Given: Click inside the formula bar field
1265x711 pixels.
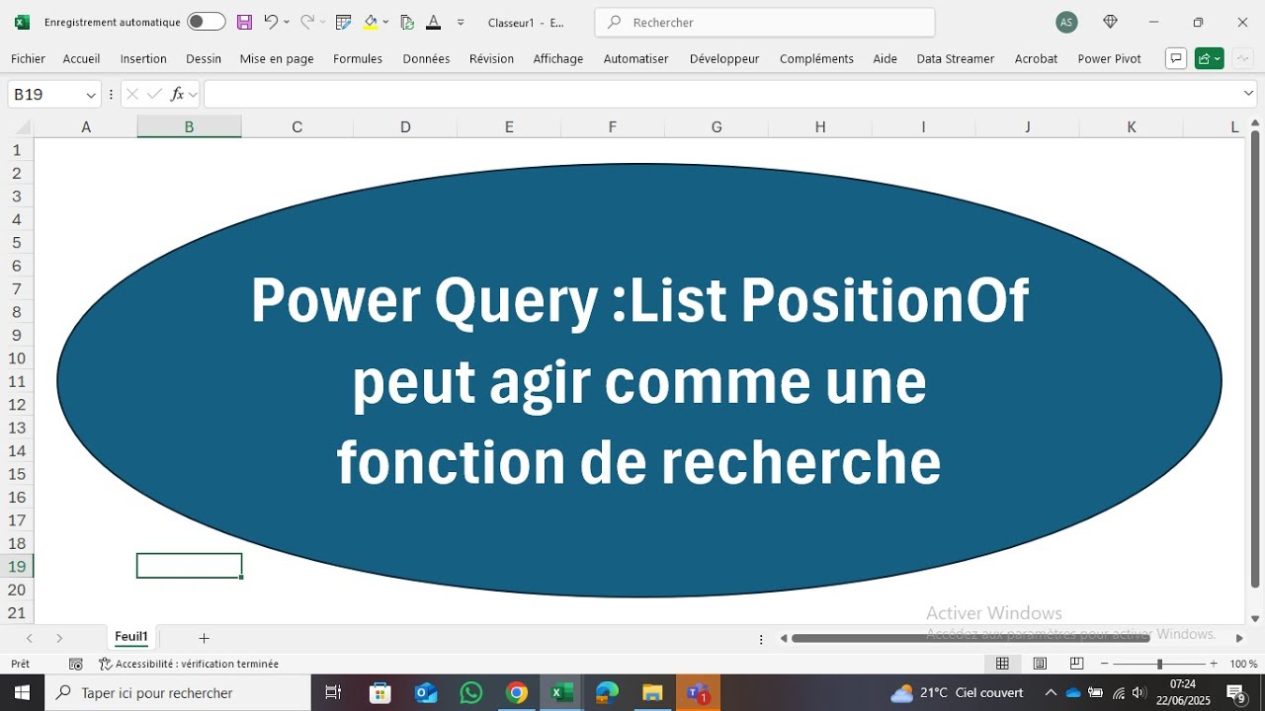Looking at the screenshot, I should point(721,95).
